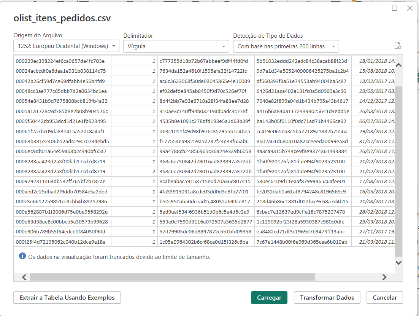Select date cell 27/11/2017
Viewport: 419px width, 316px height.
tap(373, 232)
